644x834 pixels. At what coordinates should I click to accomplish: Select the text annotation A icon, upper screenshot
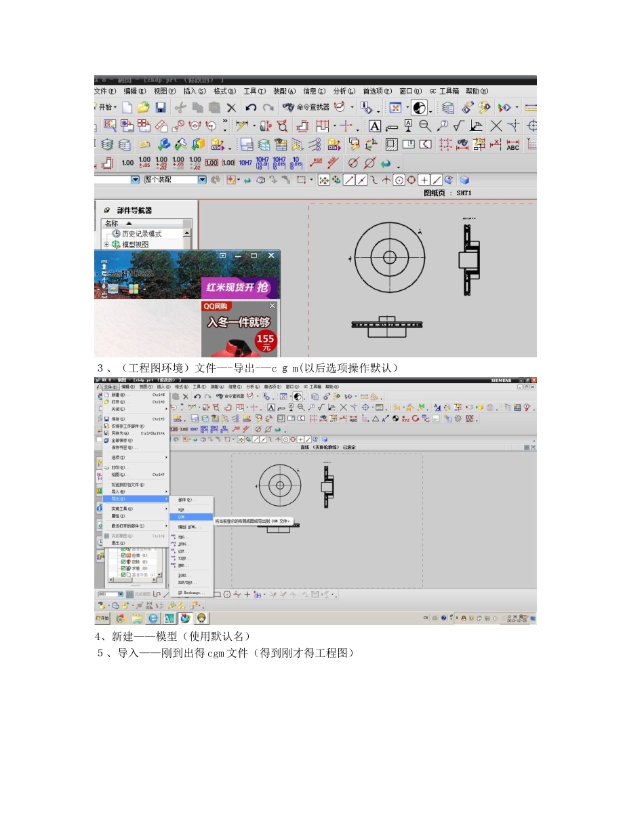[375, 125]
